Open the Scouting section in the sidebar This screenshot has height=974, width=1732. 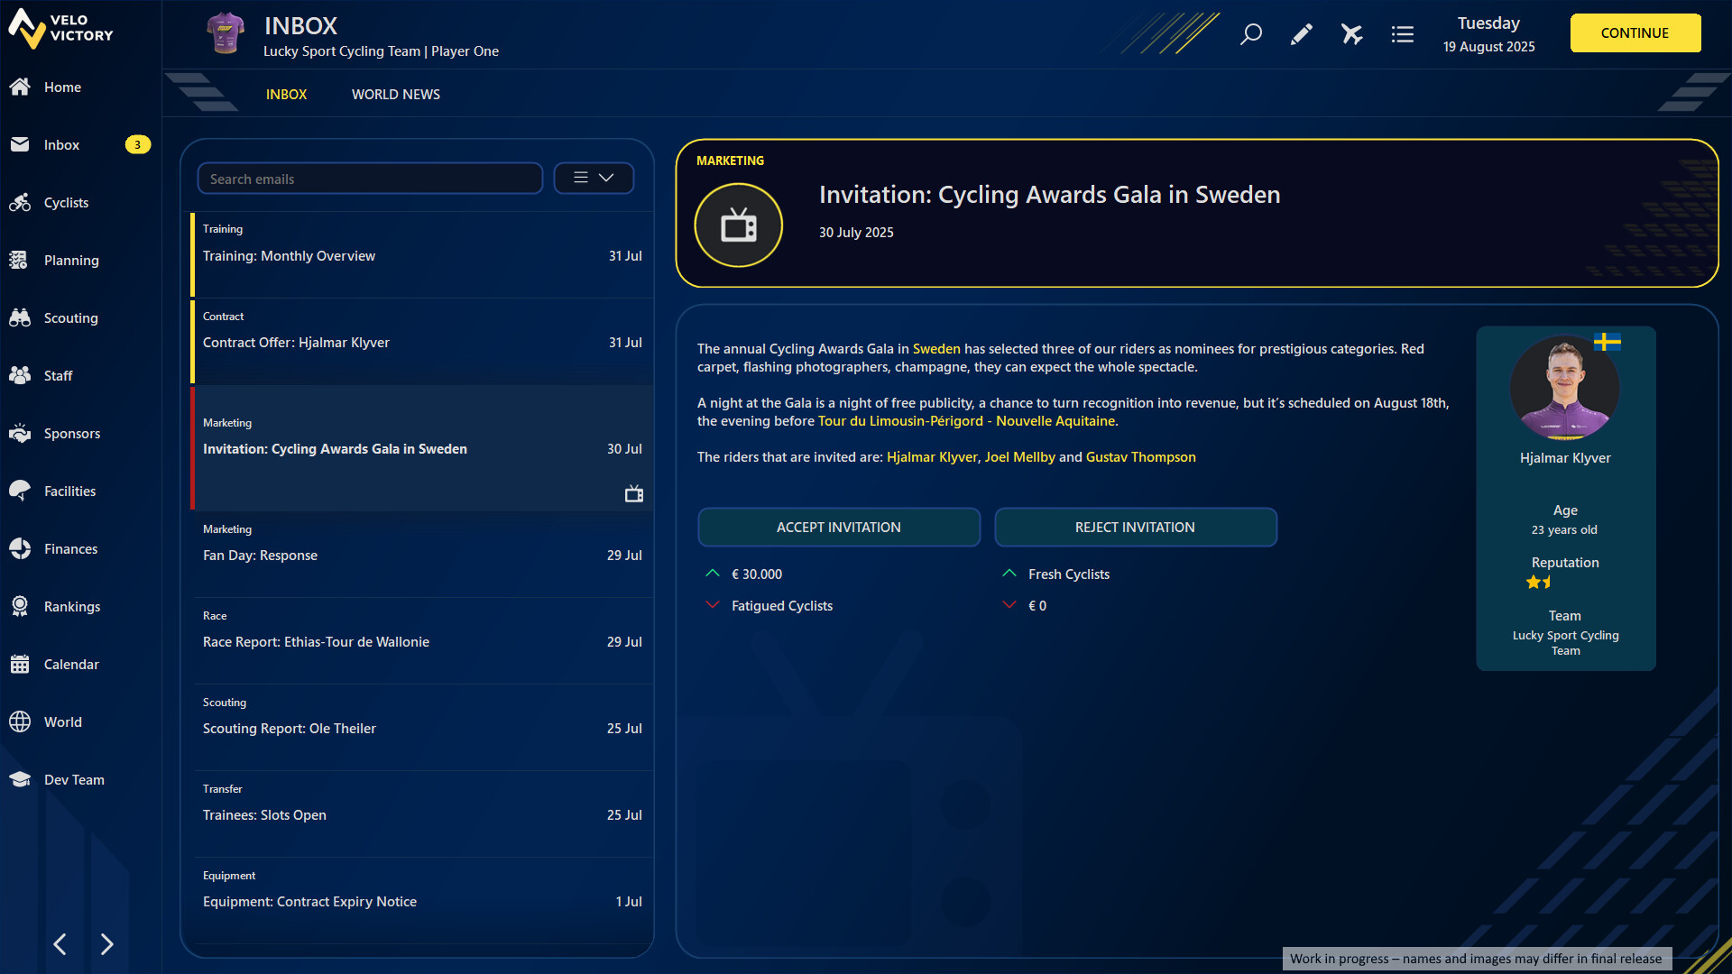pos(70,317)
